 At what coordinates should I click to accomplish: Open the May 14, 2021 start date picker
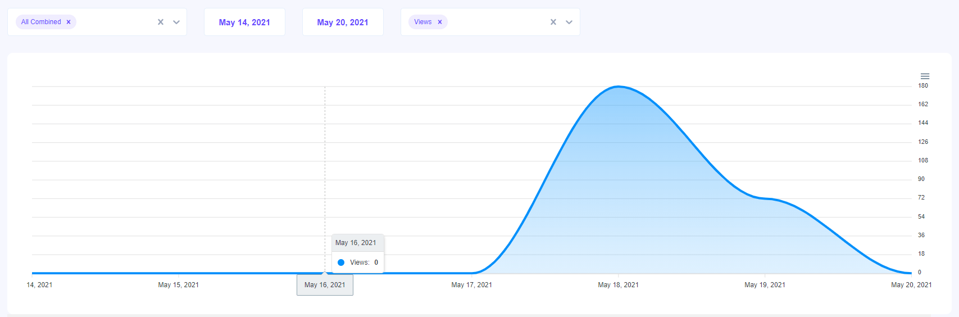click(x=244, y=22)
